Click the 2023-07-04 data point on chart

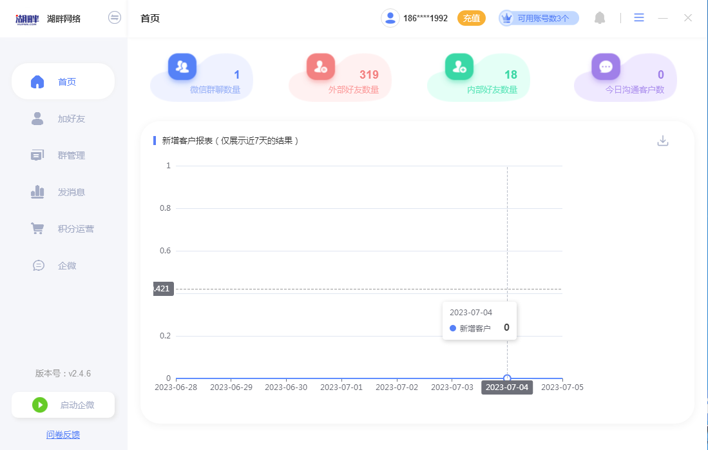(x=507, y=378)
